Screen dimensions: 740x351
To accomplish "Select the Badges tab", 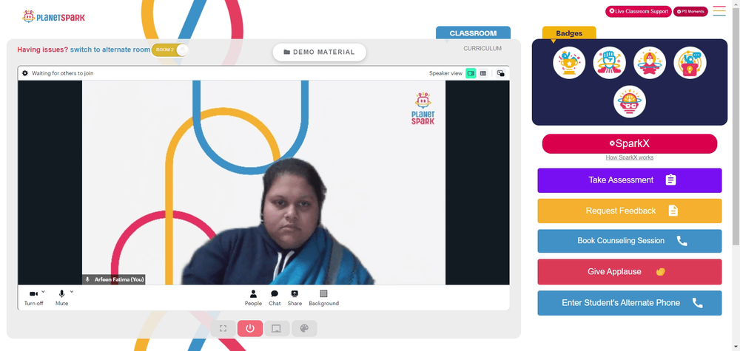I will tap(569, 33).
